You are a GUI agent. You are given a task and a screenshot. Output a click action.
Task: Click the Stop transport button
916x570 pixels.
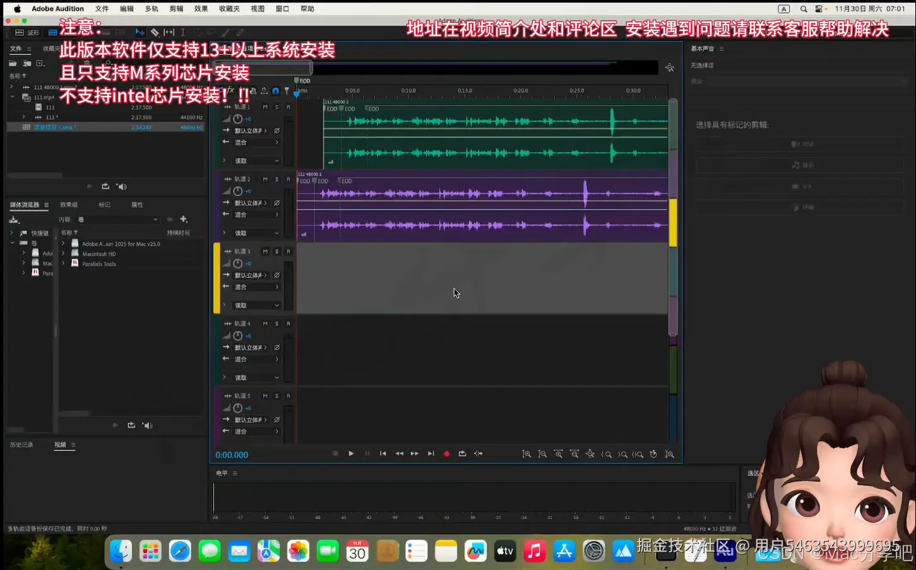pyautogui.click(x=335, y=454)
